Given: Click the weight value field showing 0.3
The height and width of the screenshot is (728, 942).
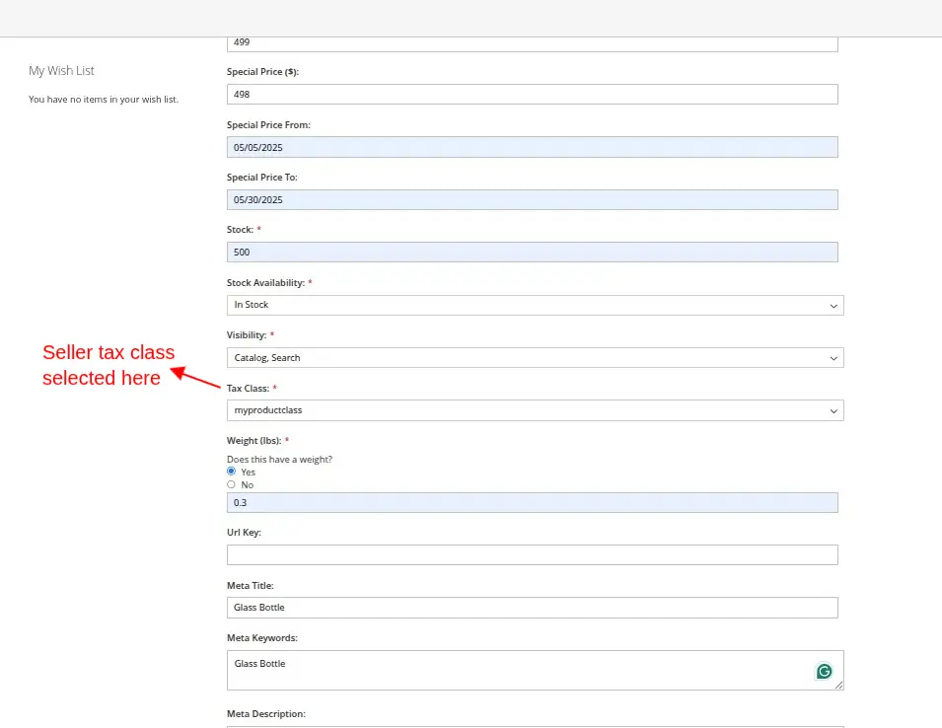Looking at the screenshot, I should click(x=532, y=503).
